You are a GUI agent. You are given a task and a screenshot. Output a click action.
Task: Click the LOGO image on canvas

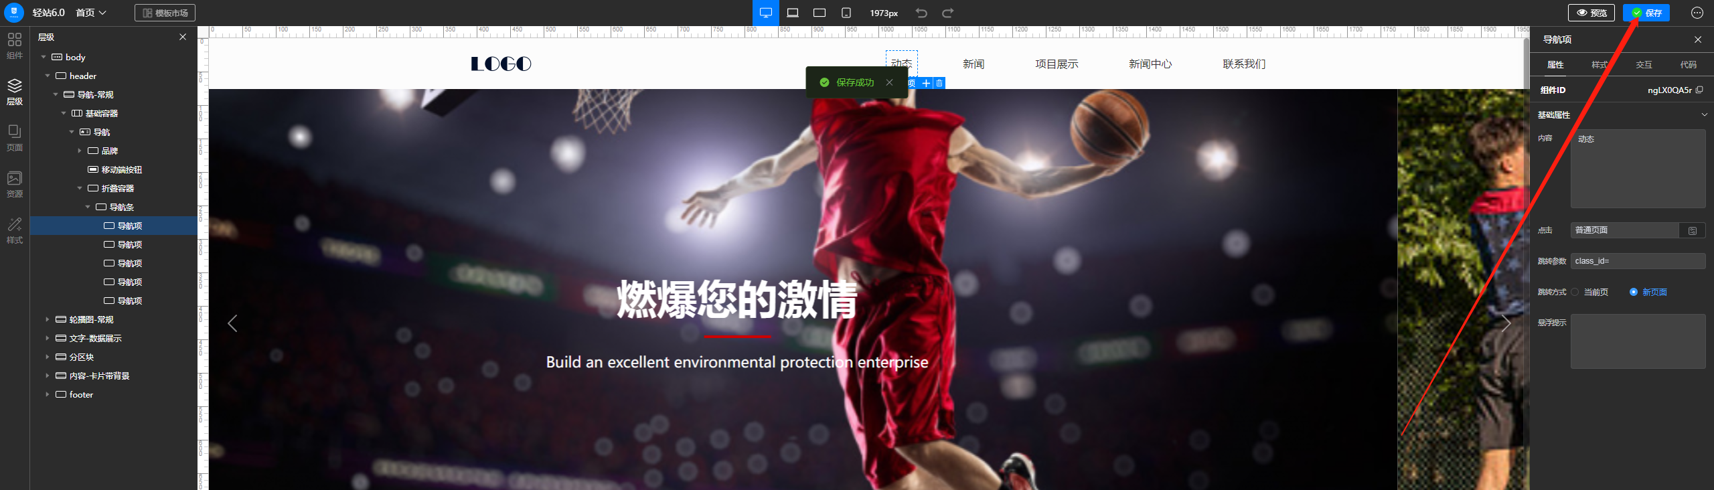pyautogui.click(x=501, y=64)
